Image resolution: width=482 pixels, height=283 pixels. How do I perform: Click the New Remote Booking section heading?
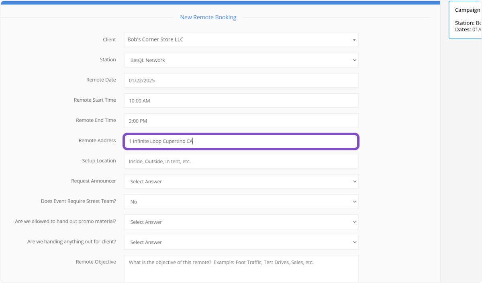208,17
